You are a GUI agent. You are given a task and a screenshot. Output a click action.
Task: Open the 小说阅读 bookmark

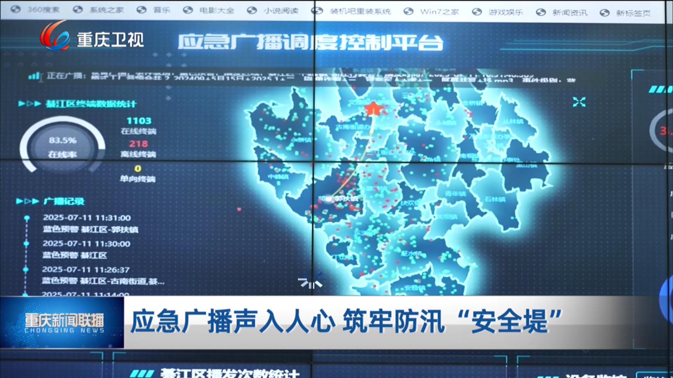pos(281,10)
